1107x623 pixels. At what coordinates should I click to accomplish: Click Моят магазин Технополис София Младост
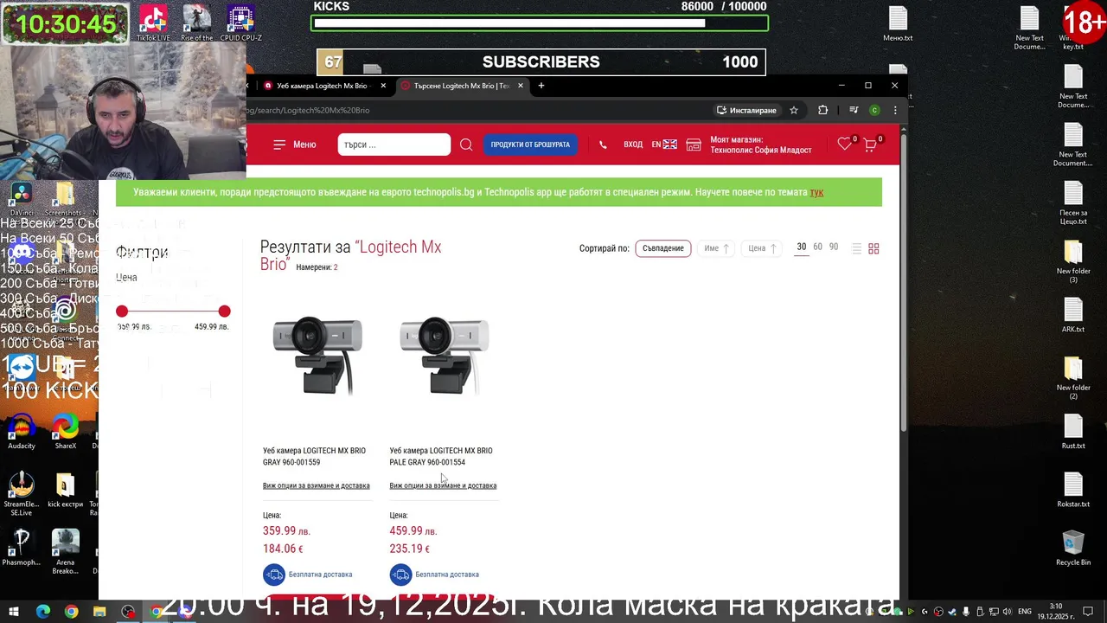(761, 145)
